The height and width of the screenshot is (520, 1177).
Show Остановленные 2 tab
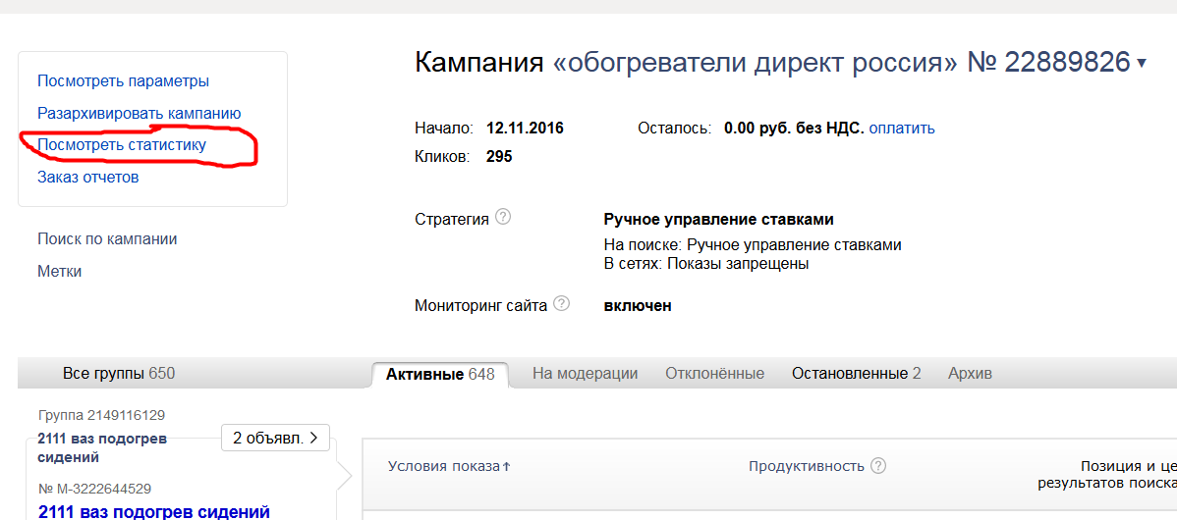(856, 373)
